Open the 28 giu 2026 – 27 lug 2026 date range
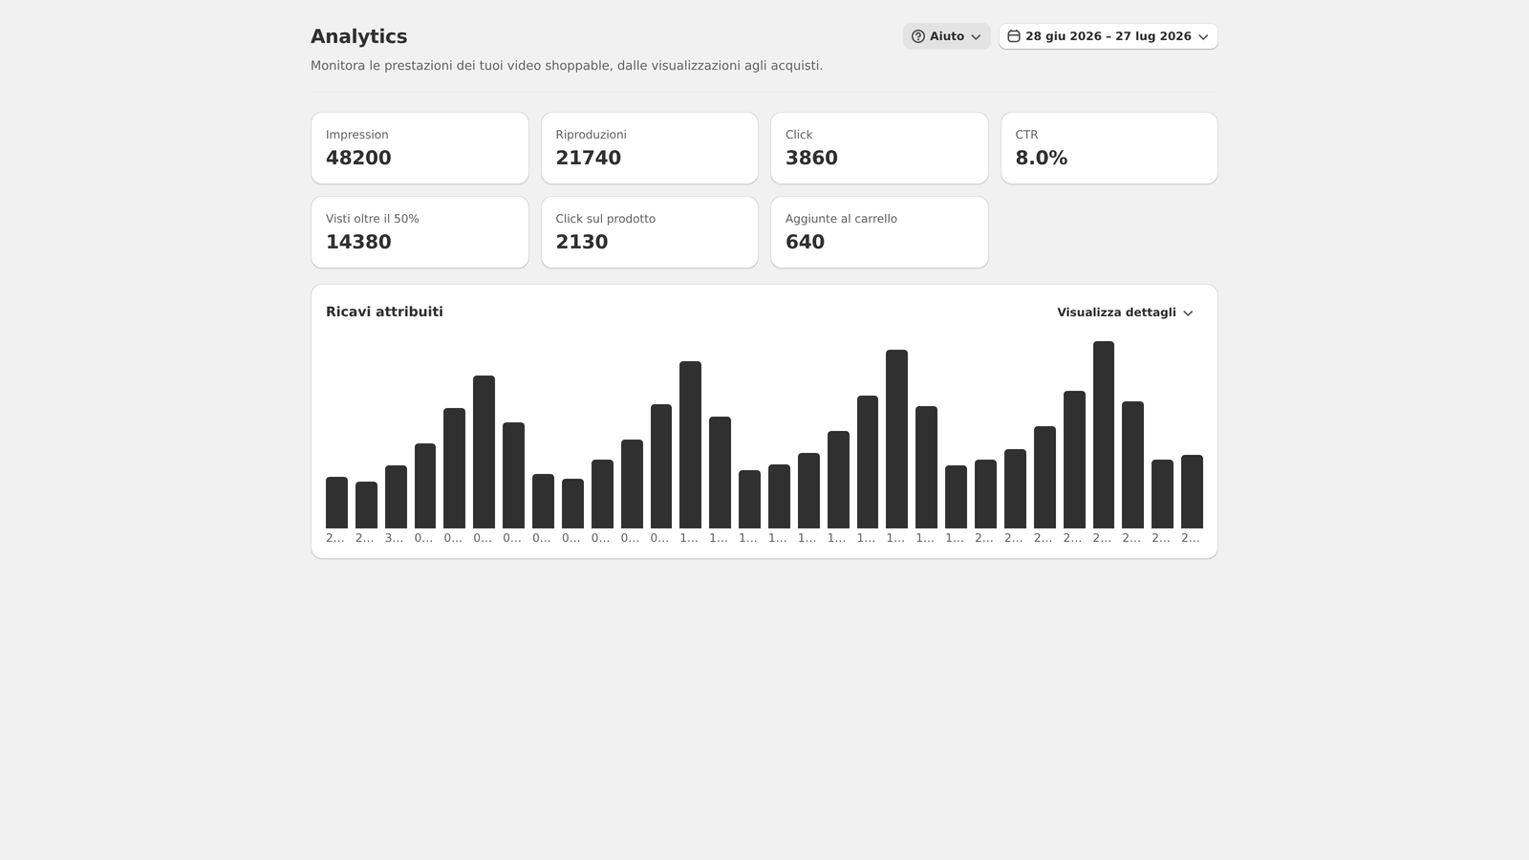 coord(1109,36)
